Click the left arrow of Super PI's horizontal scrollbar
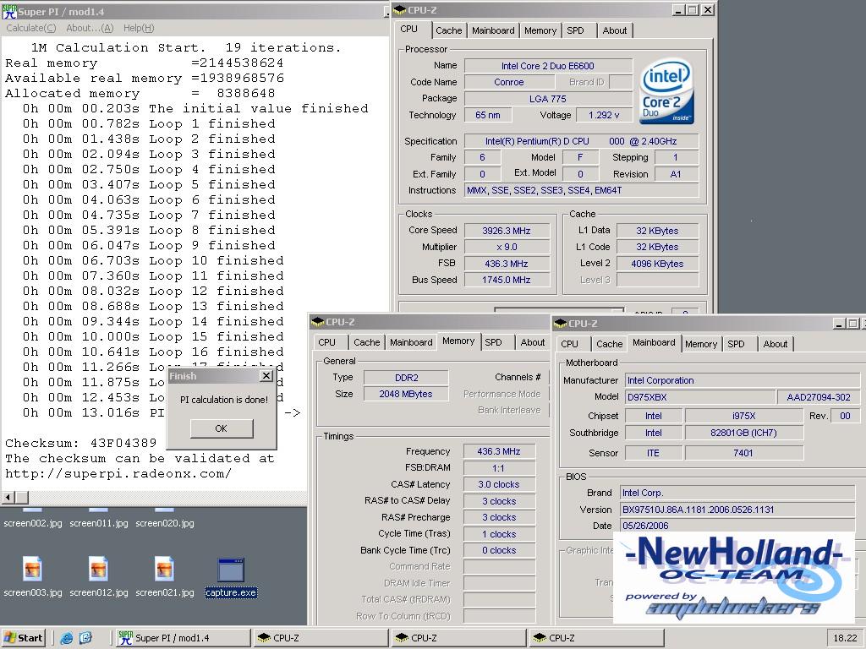The height and width of the screenshot is (649, 866). 8,497
